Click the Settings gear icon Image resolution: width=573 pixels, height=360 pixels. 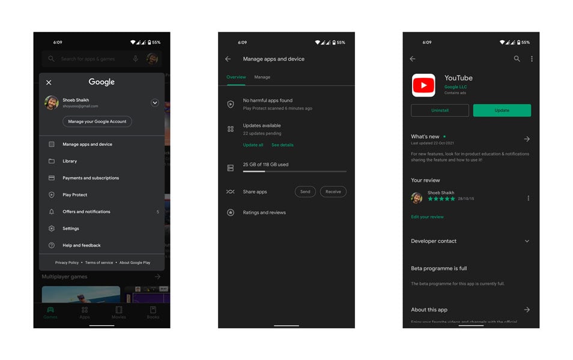(52, 228)
